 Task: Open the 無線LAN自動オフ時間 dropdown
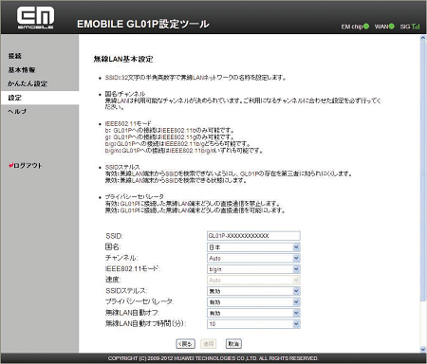point(253,324)
